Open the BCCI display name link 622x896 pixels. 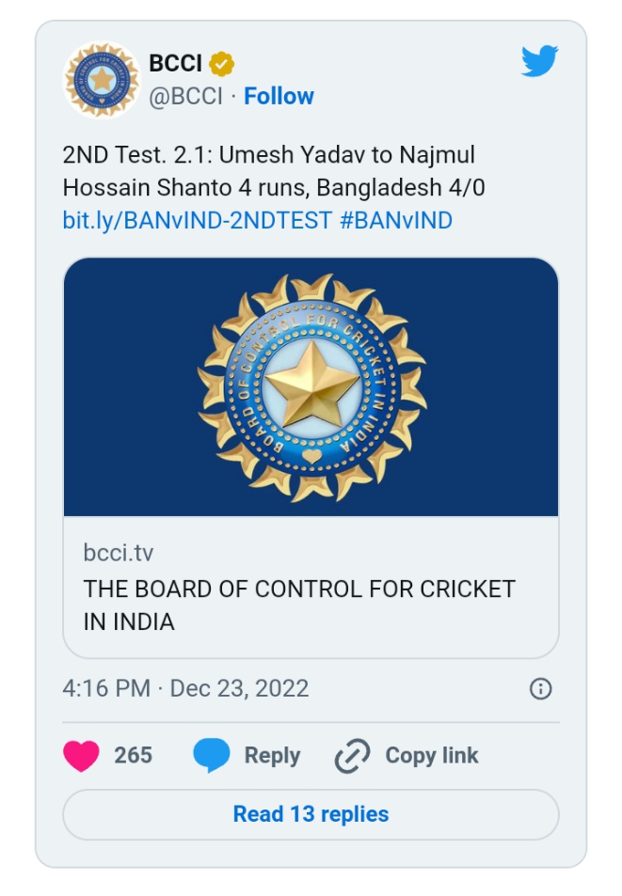click(175, 64)
